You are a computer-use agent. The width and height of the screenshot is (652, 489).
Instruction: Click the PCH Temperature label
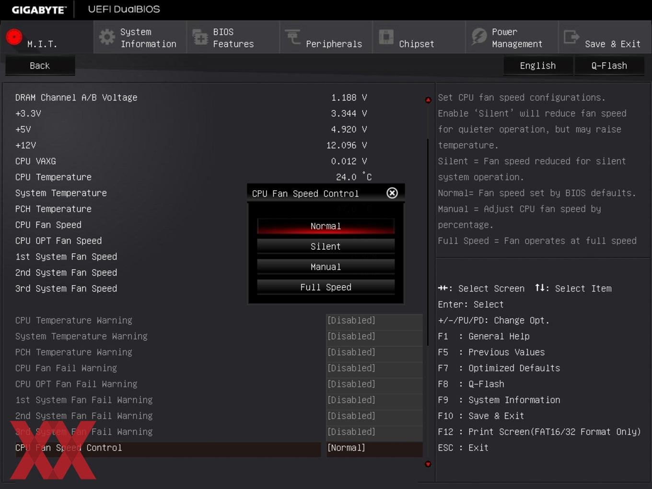point(53,209)
